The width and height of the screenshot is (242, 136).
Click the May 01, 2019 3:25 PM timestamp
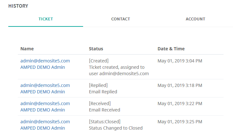pyautogui.click(x=180, y=122)
